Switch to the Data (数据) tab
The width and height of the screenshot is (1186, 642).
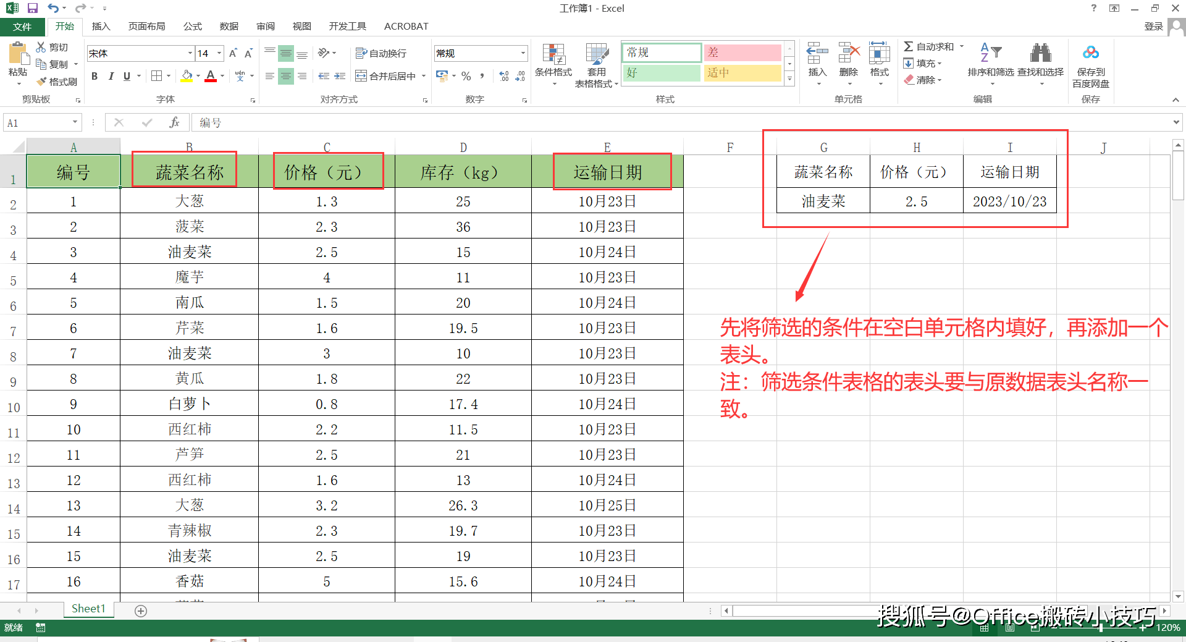(x=229, y=27)
